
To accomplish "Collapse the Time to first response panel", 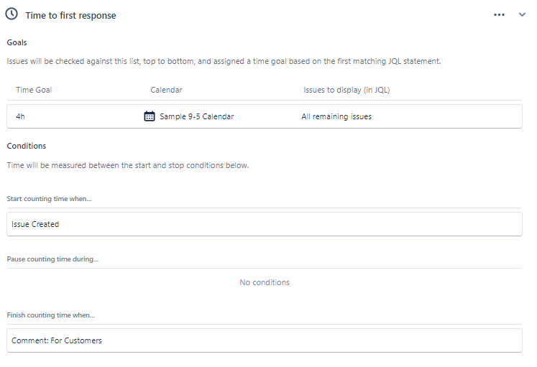I will 522,14.
